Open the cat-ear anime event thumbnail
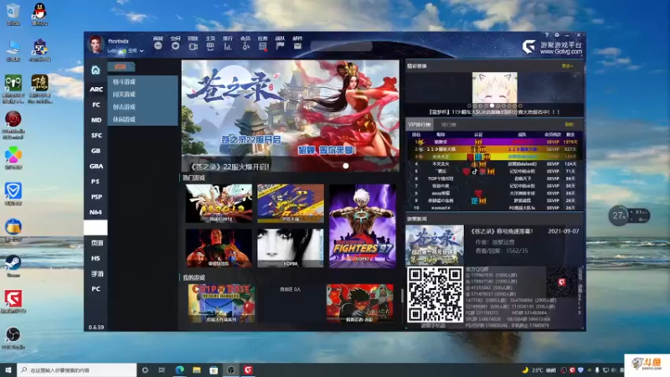The height and width of the screenshot is (377, 670). click(494, 87)
